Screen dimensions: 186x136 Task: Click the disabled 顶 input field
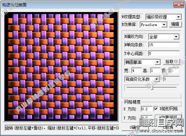[x=174, y=71]
